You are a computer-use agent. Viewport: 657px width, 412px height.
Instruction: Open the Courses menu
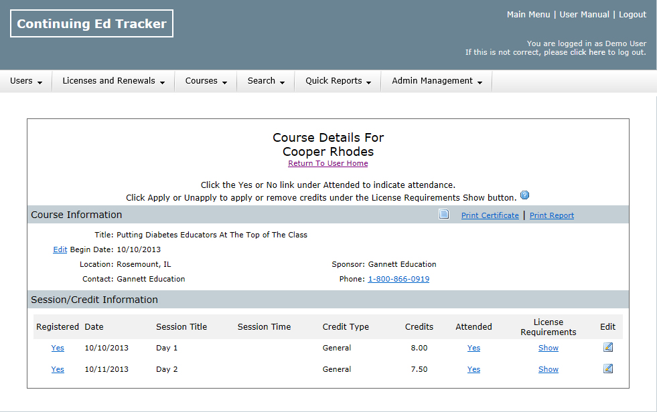point(206,81)
